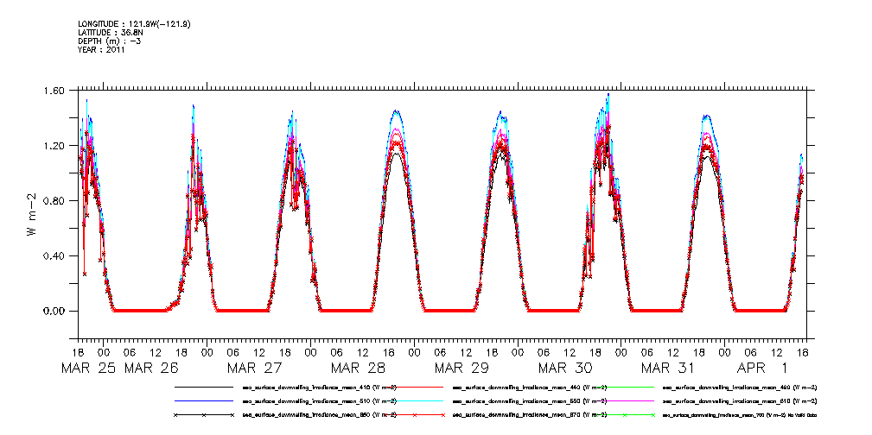The height and width of the screenshot is (435, 872).
Task: Click the mean_700 No Valid Data legend label
Action: click(740, 415)
